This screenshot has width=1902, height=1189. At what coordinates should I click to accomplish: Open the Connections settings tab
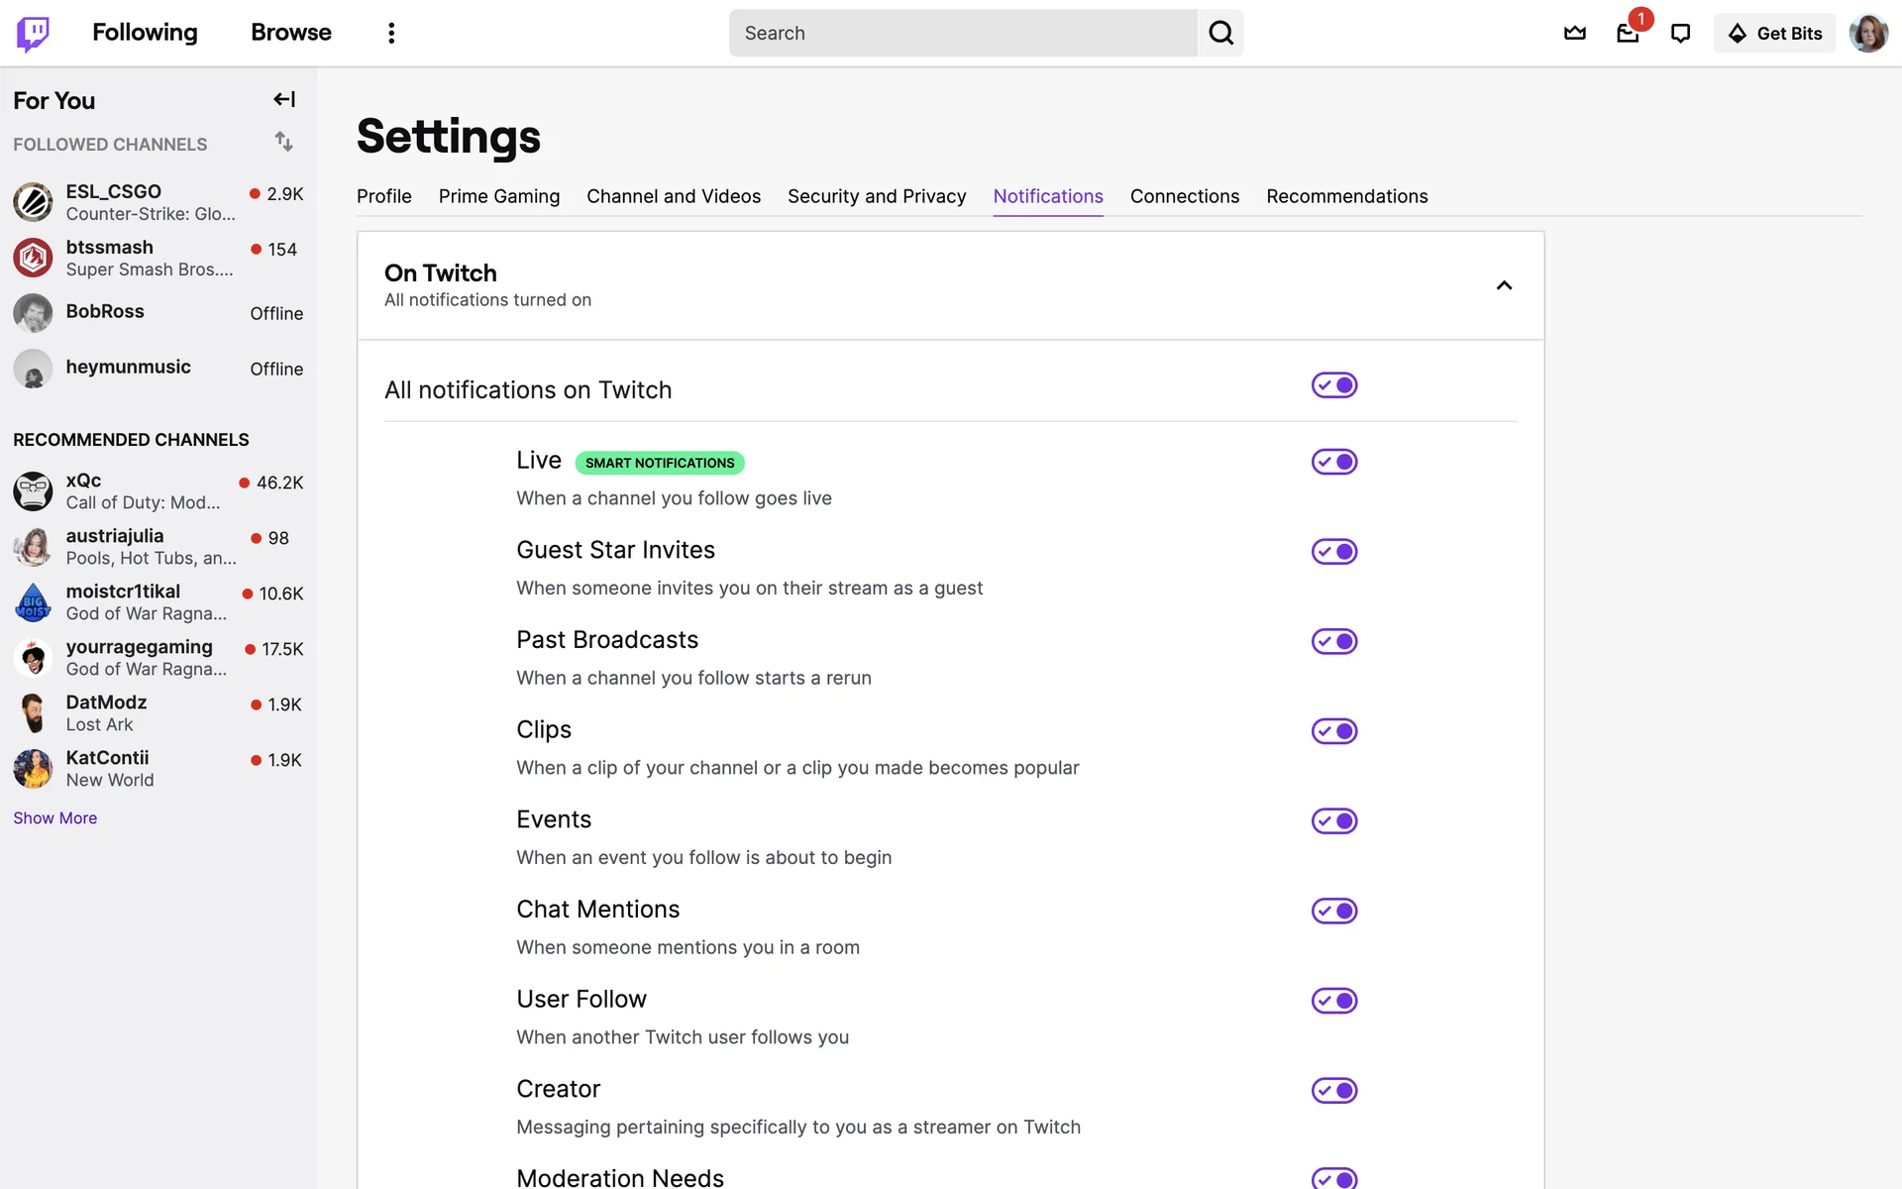pos(1184,196)
